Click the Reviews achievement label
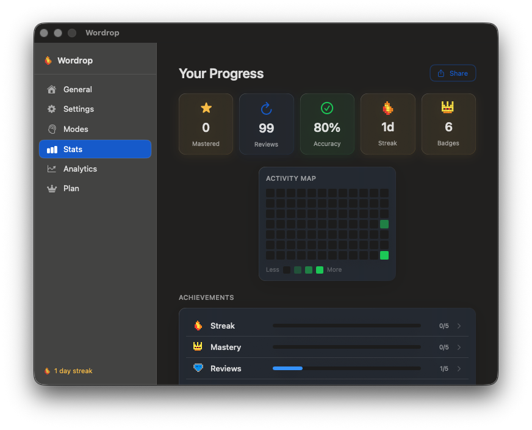Image resolution: width=532 pixels, height=430 pixels. point(226,368)
